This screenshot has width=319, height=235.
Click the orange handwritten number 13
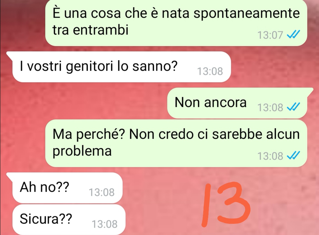coord(226,204)
